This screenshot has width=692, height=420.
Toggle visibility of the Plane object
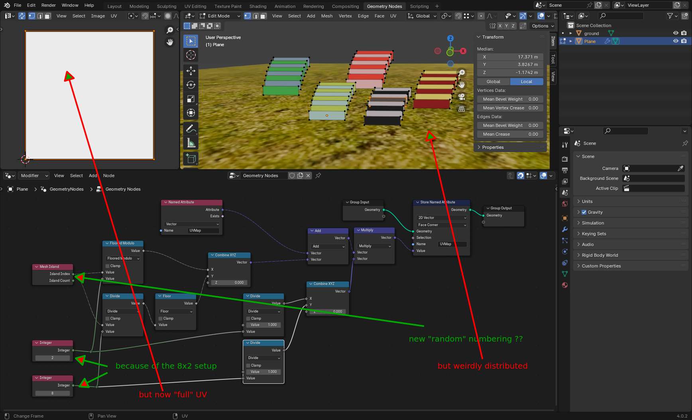click(x=676, y=41)
